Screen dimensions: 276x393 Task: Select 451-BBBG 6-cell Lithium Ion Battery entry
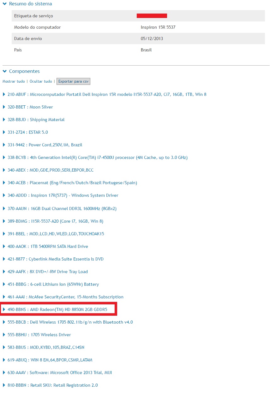[x=53, y=284]
